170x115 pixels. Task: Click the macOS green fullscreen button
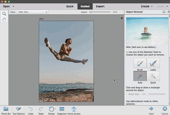(9, 2)
